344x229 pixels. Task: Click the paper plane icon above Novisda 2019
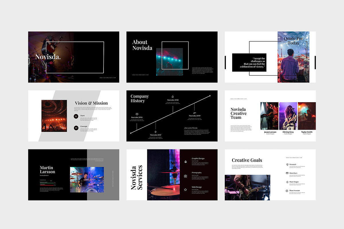[x=194, y=113]
